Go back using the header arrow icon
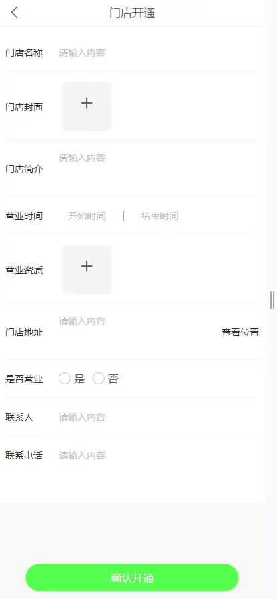The image size is (277, 599). (x=15, y=13)
